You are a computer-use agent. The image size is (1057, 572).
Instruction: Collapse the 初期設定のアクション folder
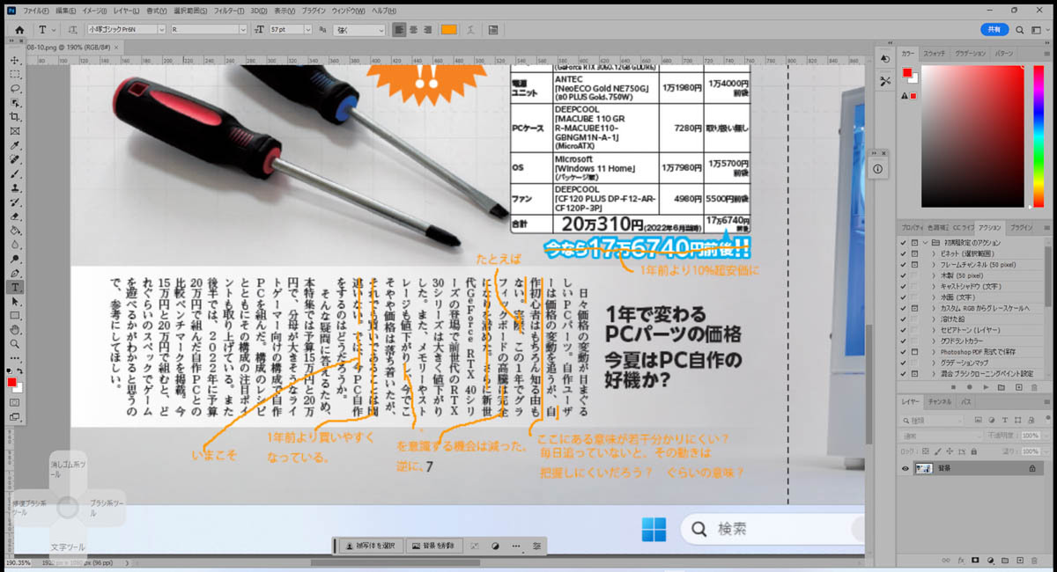(x=925, y=243)
